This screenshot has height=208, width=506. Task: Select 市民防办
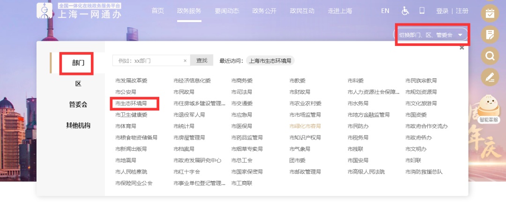(358, 126)
